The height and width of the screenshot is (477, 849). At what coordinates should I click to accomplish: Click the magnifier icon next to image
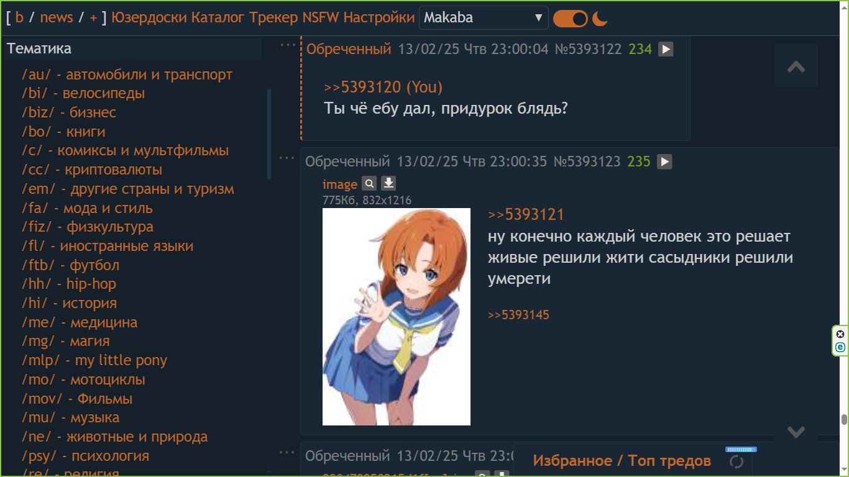369,183
